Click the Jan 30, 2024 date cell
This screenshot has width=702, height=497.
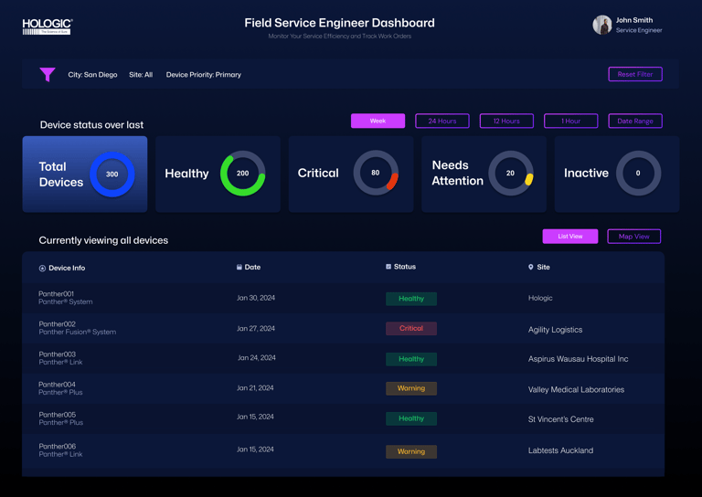(256, 298)
